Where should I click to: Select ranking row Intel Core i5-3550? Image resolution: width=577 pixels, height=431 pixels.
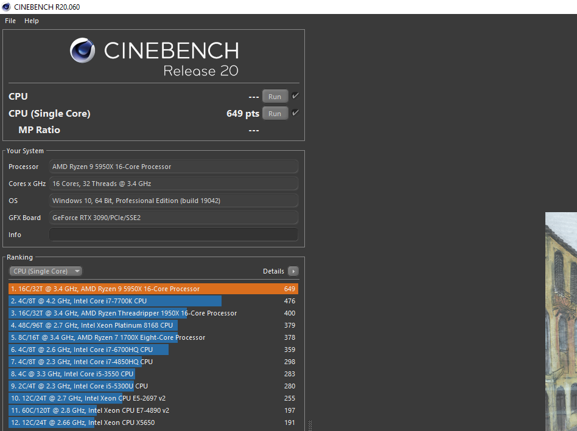(x=153, y=374)
